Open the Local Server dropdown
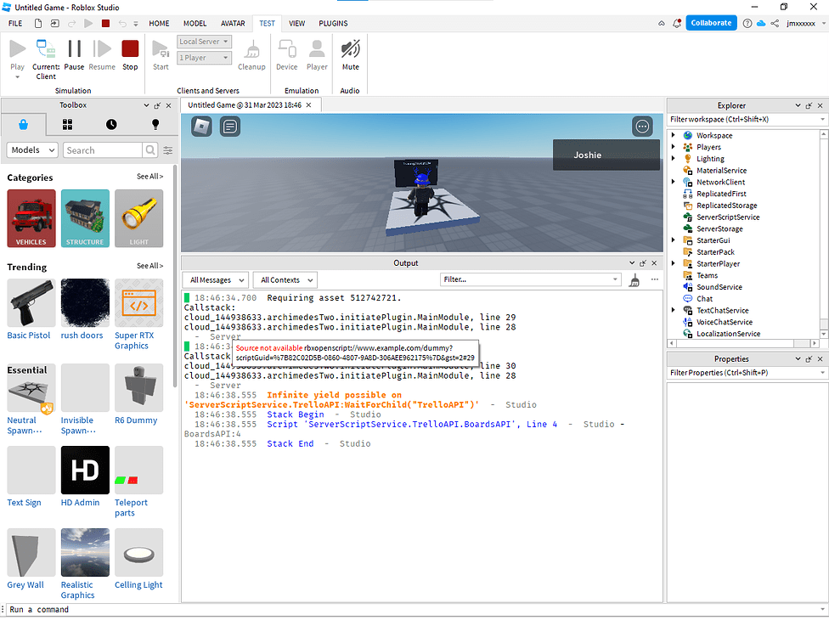Image resolution: width=829 pixels, height=637 pixels. point(203,41)
